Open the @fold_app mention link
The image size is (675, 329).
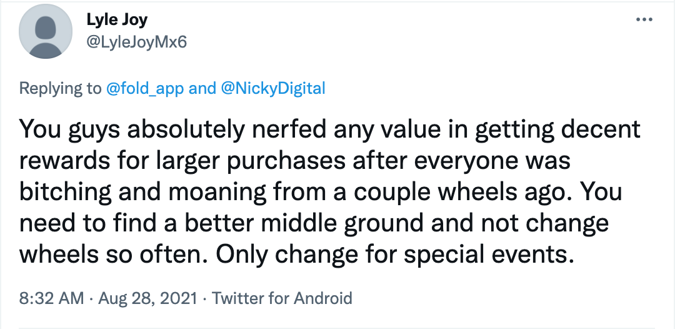click(144, 88)
